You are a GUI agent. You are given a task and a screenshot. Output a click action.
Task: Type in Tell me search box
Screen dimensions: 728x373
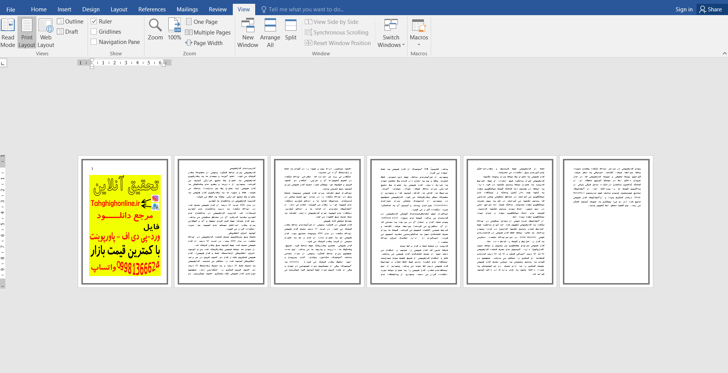306,9
